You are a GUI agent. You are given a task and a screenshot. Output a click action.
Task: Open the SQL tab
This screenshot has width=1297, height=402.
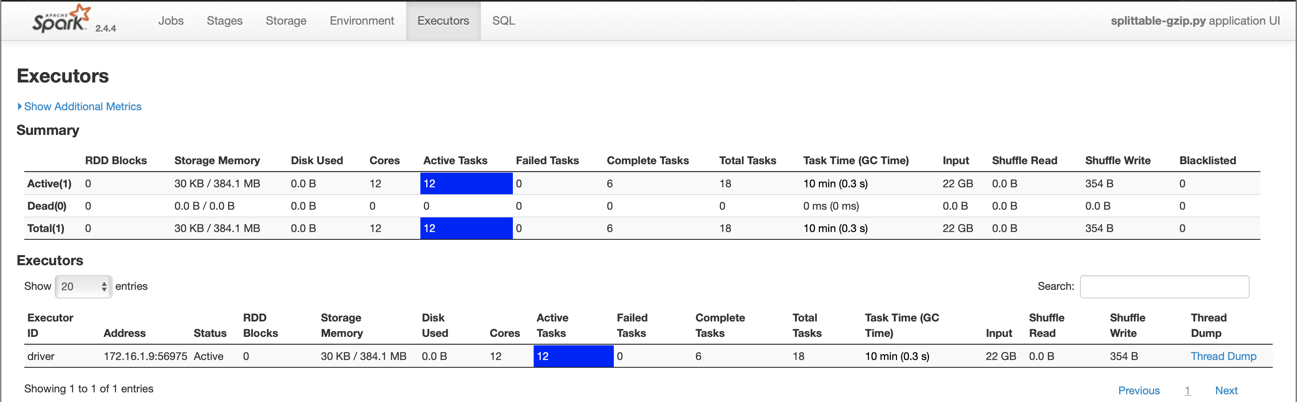[504, 21]
